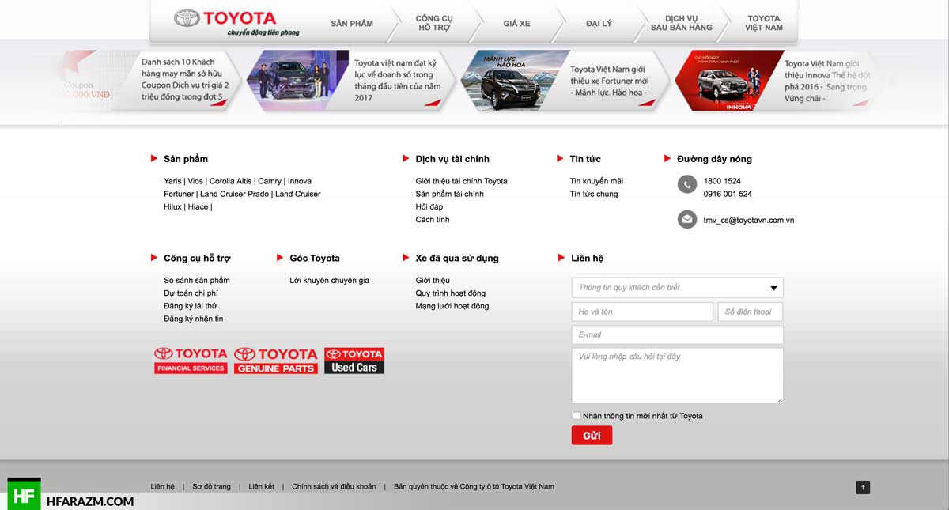This screenshot has width=949, height=510.
Task: Open the ĐẠI LÝ menu
Action: tap(599, 24)
